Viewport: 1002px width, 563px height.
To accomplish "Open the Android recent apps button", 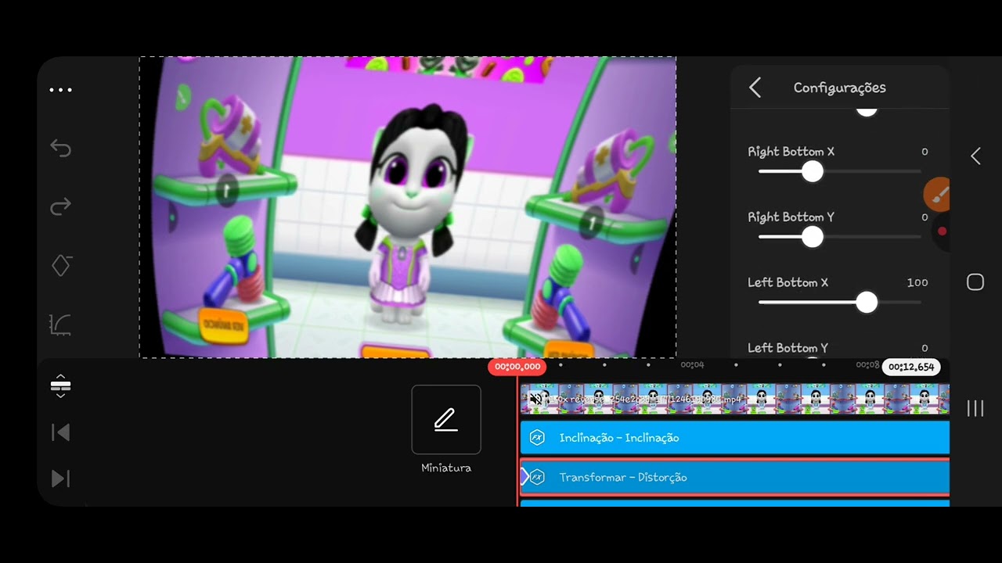I will [x=975, y=408].
